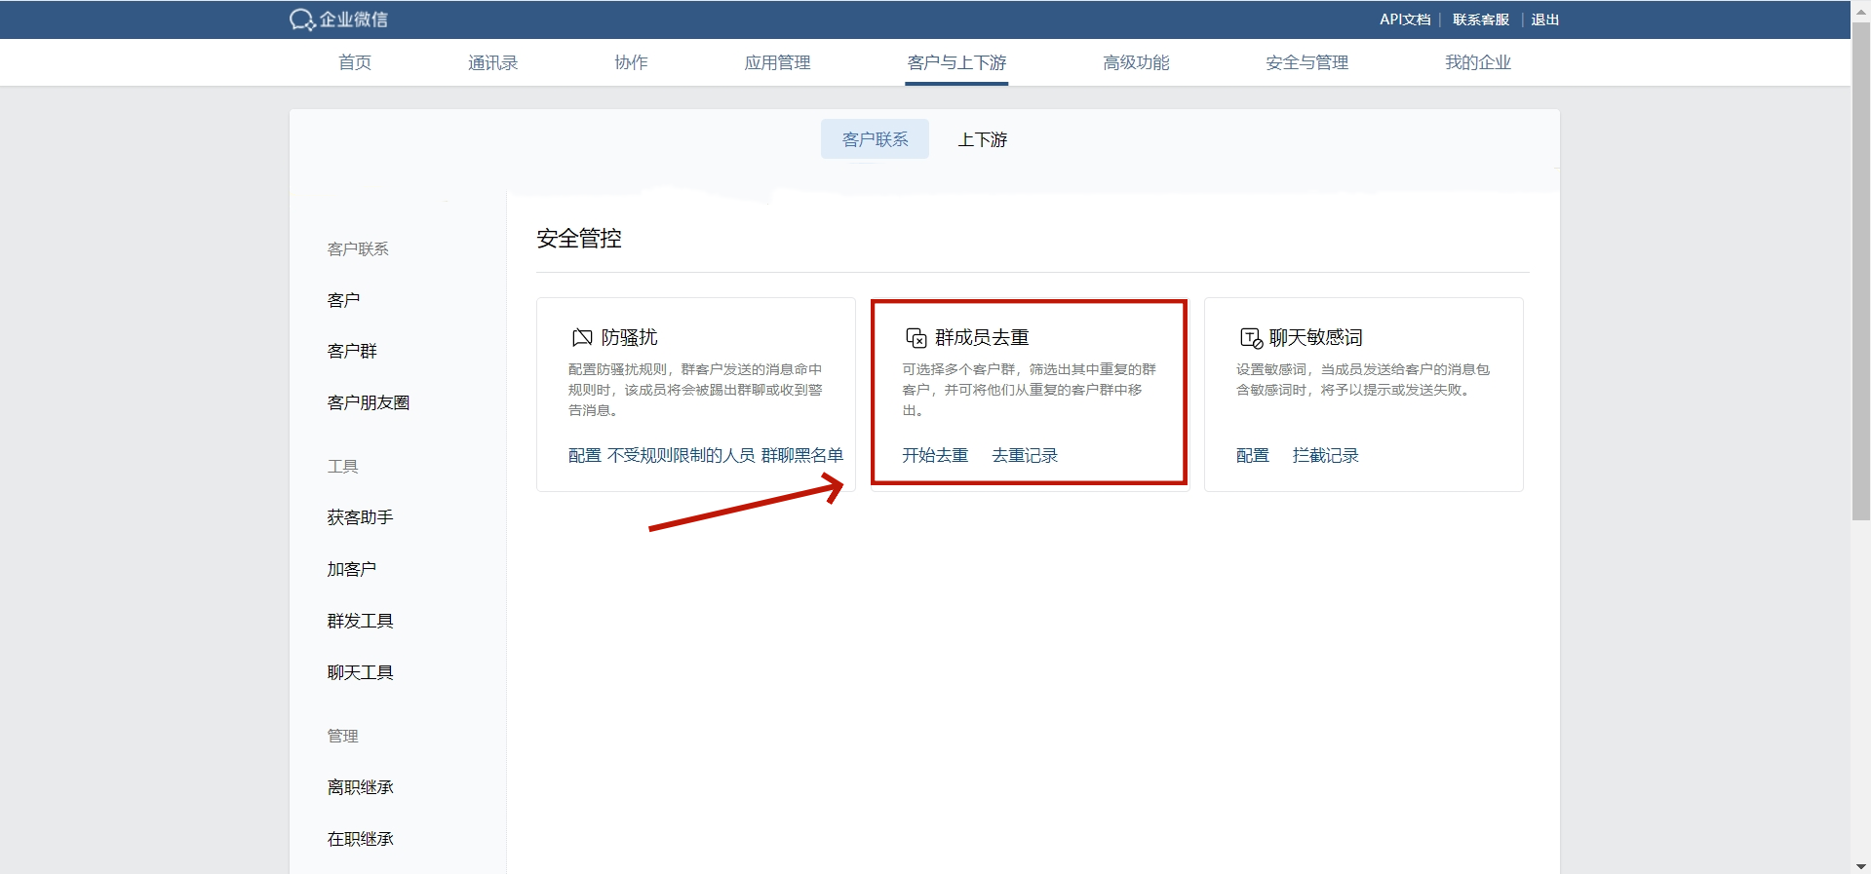Open the 高级功能 menu

[1136, 62]
